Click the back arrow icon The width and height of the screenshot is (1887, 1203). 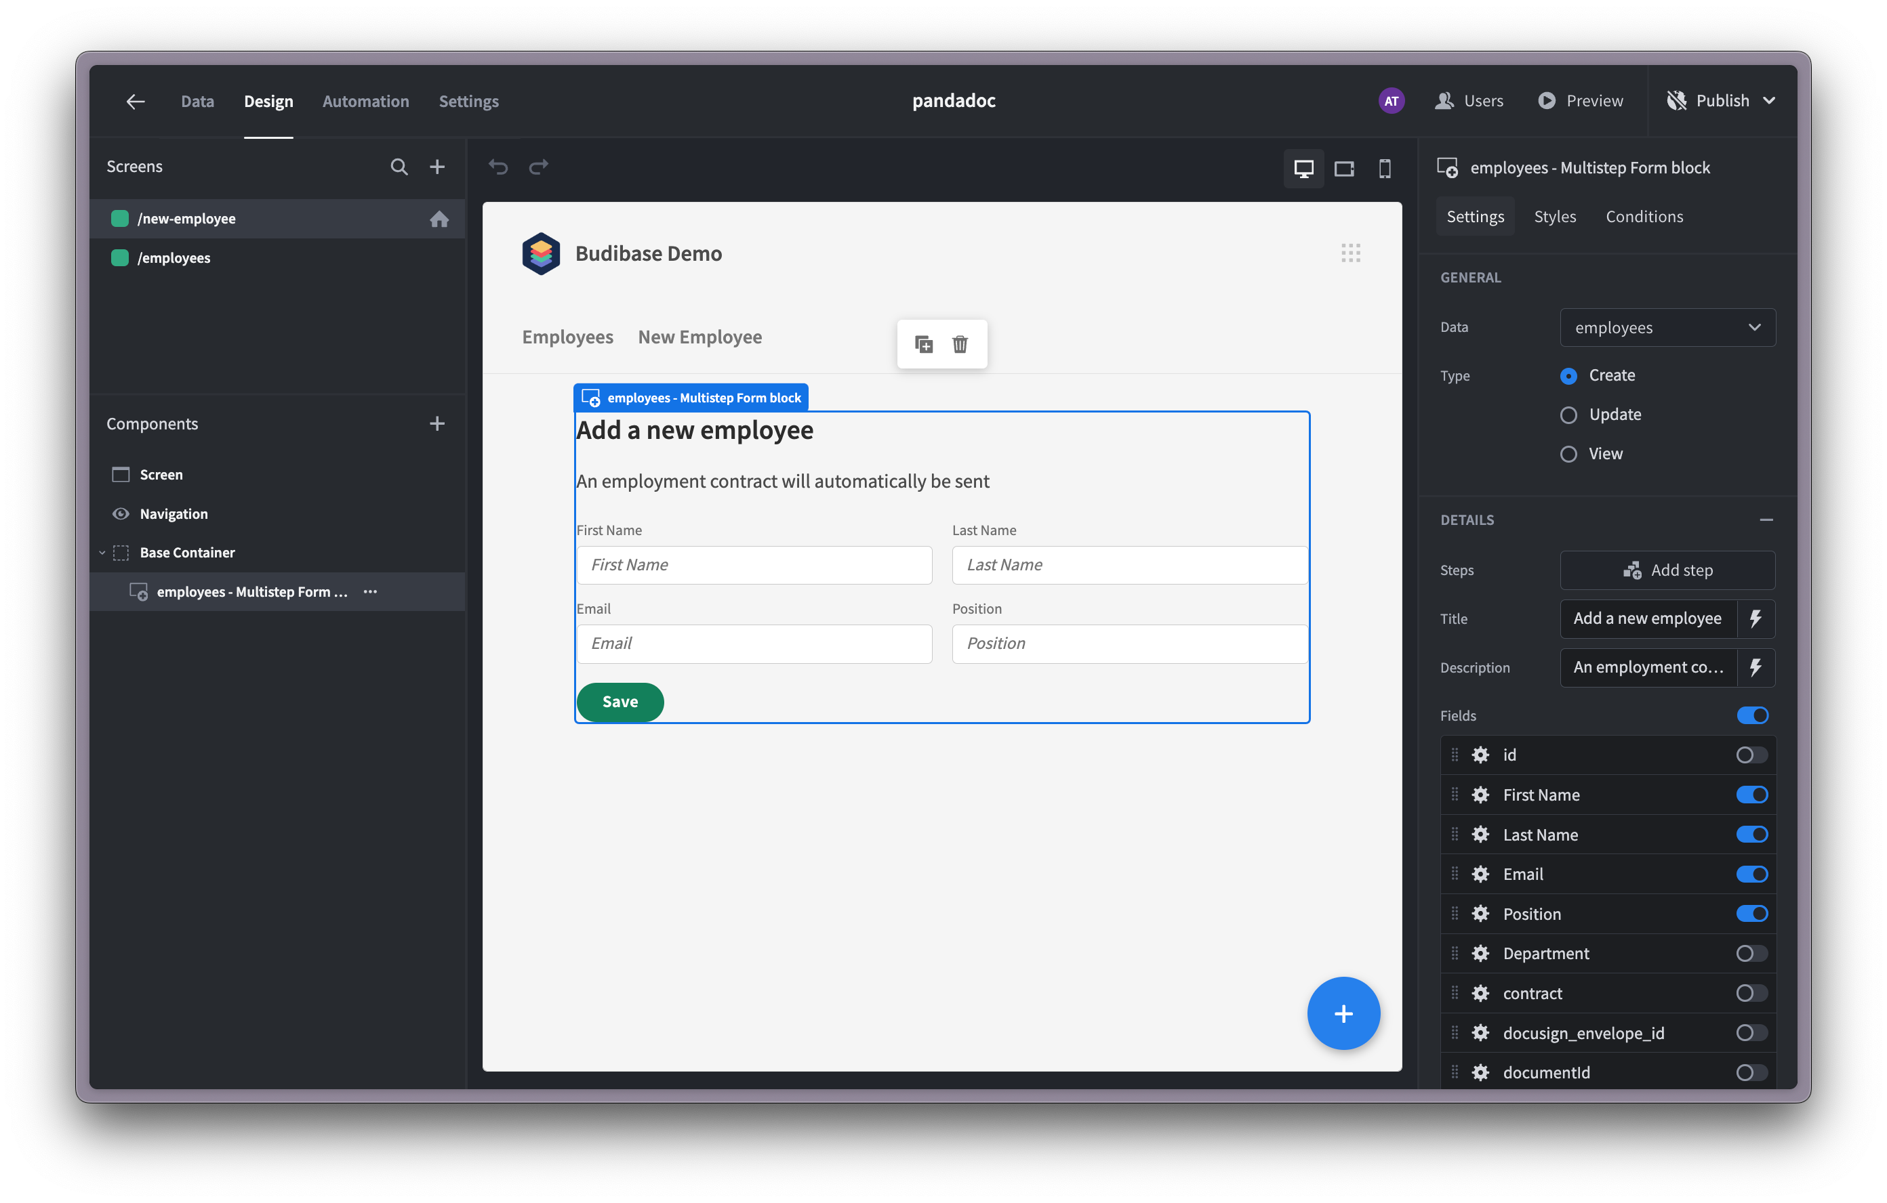[136, 101]
